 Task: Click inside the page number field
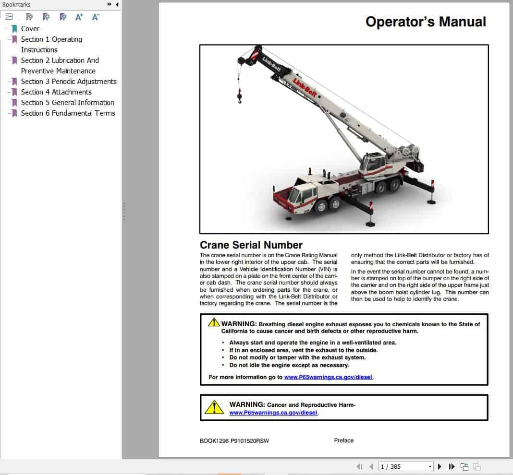coord(403,466)
